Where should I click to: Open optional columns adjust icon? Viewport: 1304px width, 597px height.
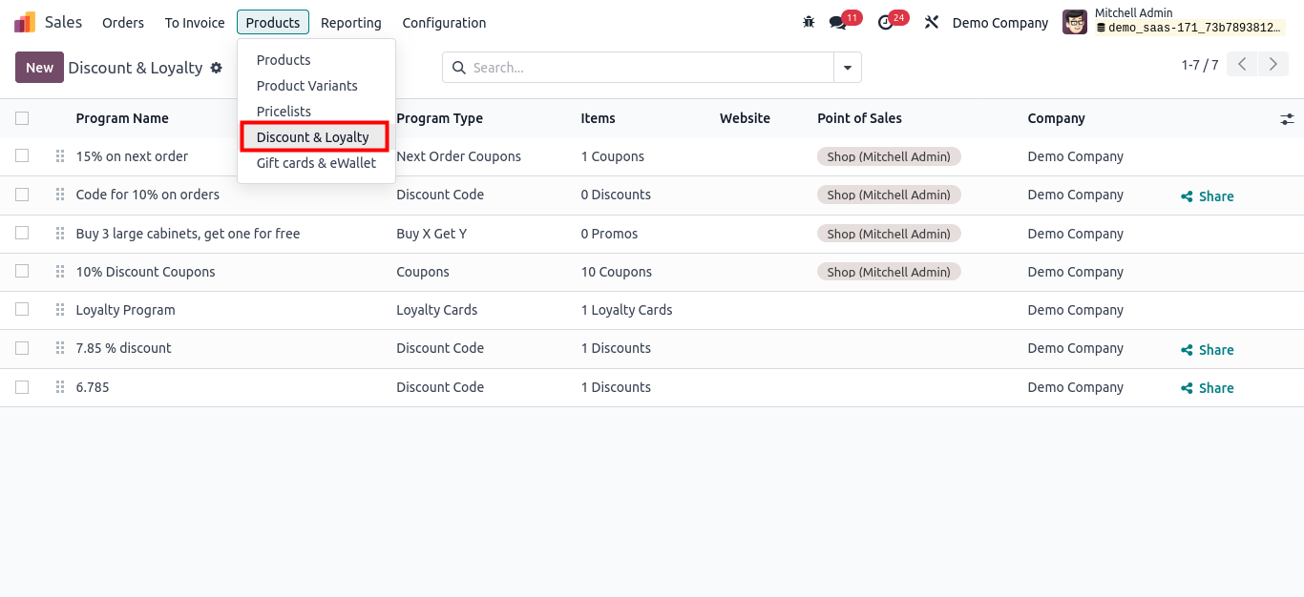click(1287, 118)
